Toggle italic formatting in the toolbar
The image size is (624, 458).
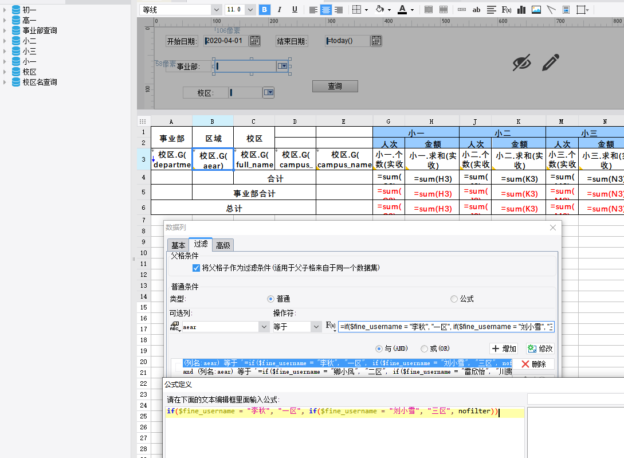[280, 10]
